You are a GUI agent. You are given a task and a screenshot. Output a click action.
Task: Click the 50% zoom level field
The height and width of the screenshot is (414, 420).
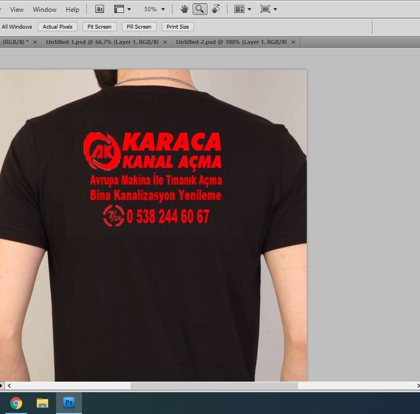click(x=150, y=9)
